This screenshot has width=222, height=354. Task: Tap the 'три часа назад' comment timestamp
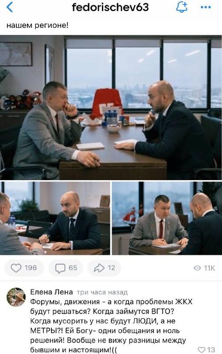[102, 292]
